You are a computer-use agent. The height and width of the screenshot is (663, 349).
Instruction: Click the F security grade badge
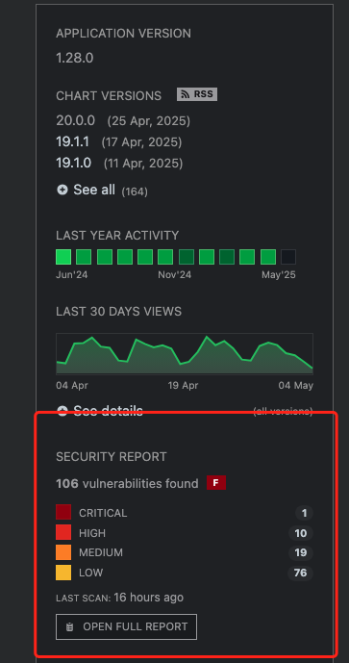pos(216,482)
